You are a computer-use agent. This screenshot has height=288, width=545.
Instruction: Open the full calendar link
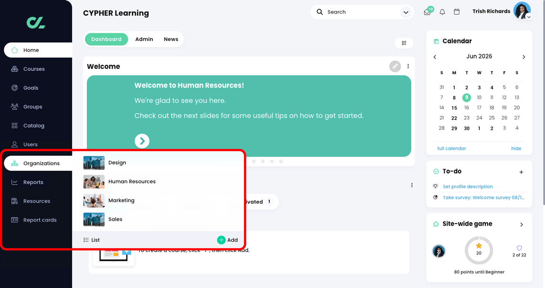[451, 149]
